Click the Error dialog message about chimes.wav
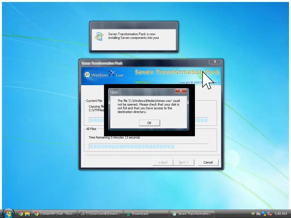Viewport: 291px width, 218px height. pyautogui.click(x=149, y=106)
